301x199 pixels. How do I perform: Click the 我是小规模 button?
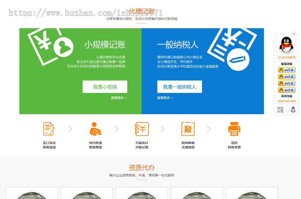click(105, 87)
